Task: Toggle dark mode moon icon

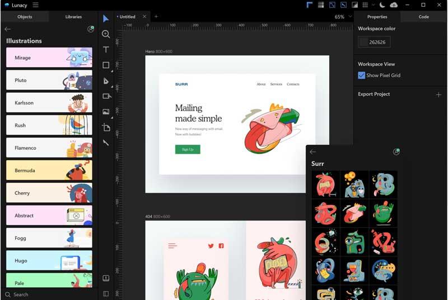Action: coord(382,5)
